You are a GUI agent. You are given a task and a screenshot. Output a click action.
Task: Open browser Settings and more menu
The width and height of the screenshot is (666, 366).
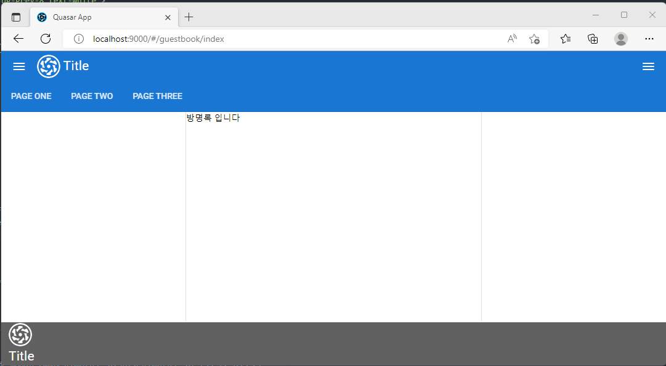tap(649, 39)
